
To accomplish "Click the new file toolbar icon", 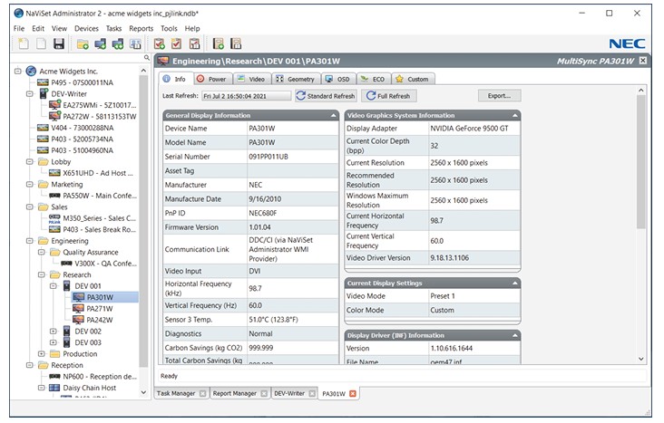I will tap(23, 43).
